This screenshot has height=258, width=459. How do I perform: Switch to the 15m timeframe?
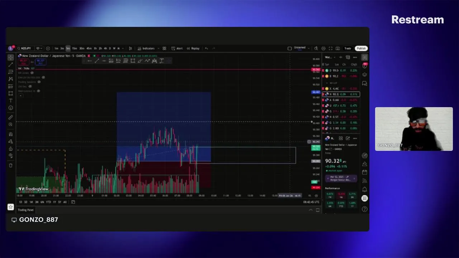click(x=75, y=48)
